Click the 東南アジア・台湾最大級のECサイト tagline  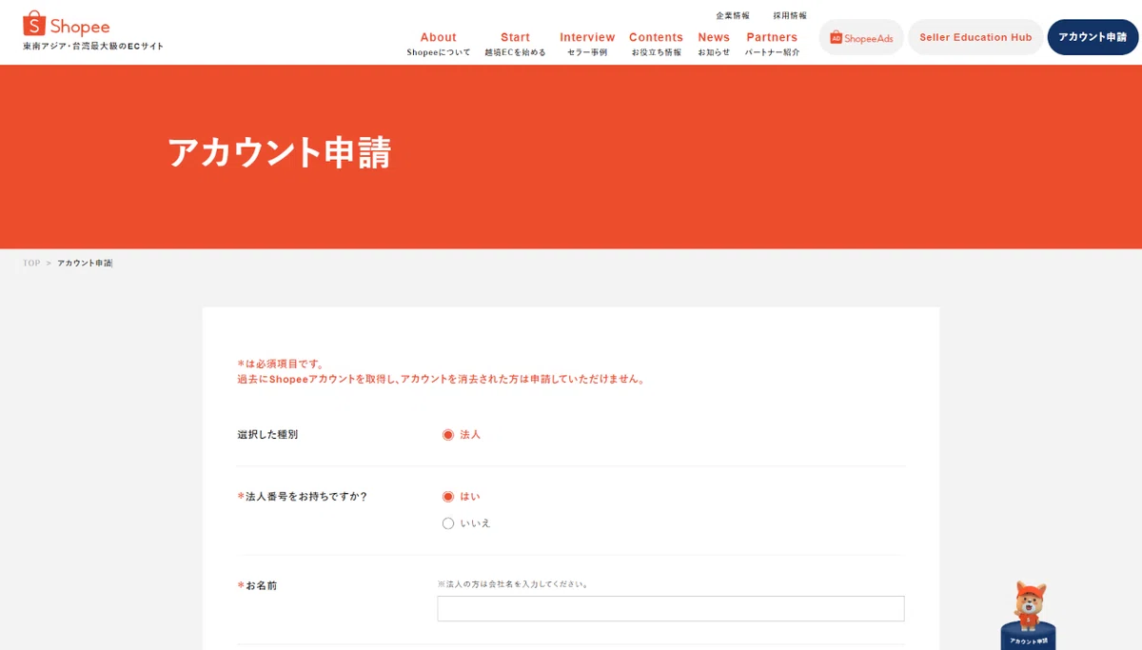click(93, 47)
